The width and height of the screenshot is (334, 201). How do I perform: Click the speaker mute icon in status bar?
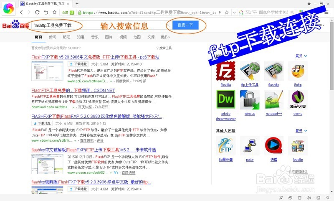tap(309, 198)
